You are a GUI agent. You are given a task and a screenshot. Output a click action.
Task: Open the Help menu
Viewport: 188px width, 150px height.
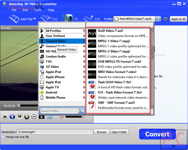(x=51, y=10)
